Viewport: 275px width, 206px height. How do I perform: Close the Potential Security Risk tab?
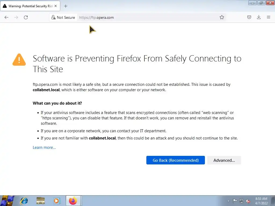pos(56,6)
